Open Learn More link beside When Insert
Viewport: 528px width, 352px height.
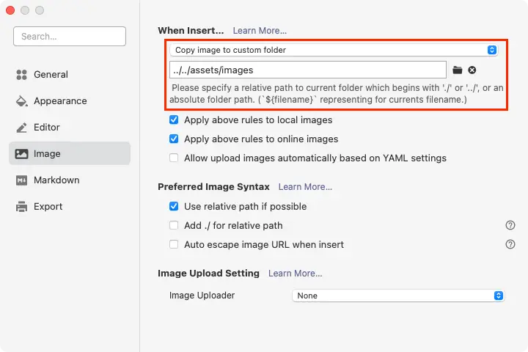pyautogui.click(x=260, y=30)
